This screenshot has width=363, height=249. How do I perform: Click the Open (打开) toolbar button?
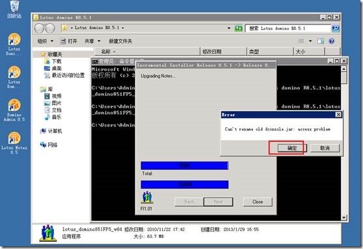pos(68,41)
